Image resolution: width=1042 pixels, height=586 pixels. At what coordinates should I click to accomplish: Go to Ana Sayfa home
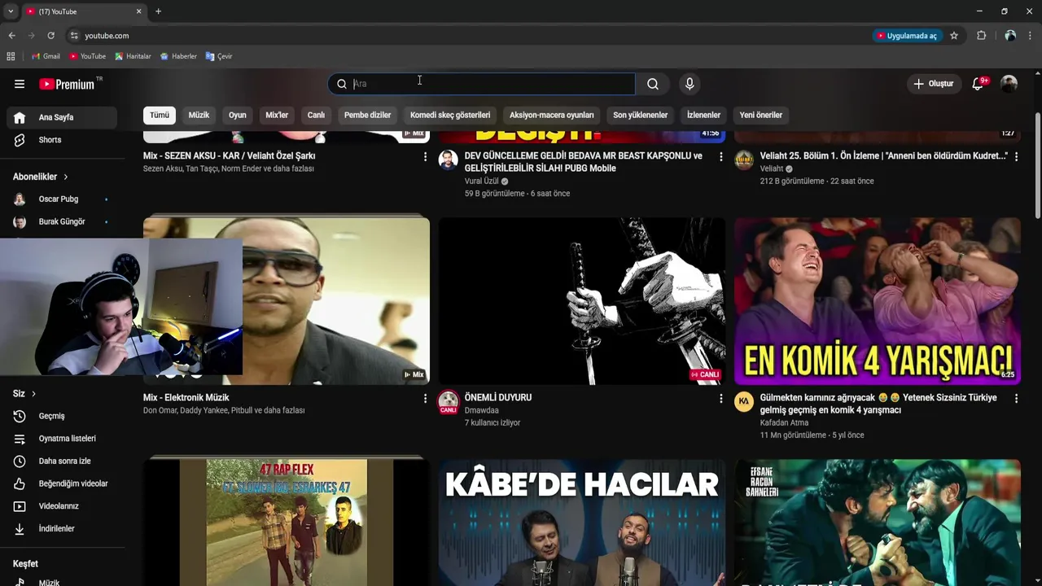[x=62, y=117]
